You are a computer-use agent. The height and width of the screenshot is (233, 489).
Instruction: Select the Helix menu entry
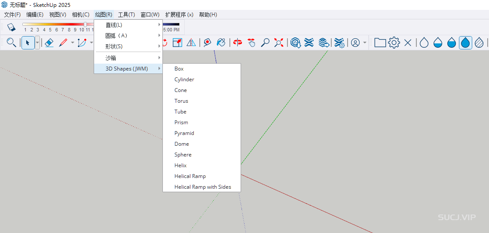pos(202,166)
